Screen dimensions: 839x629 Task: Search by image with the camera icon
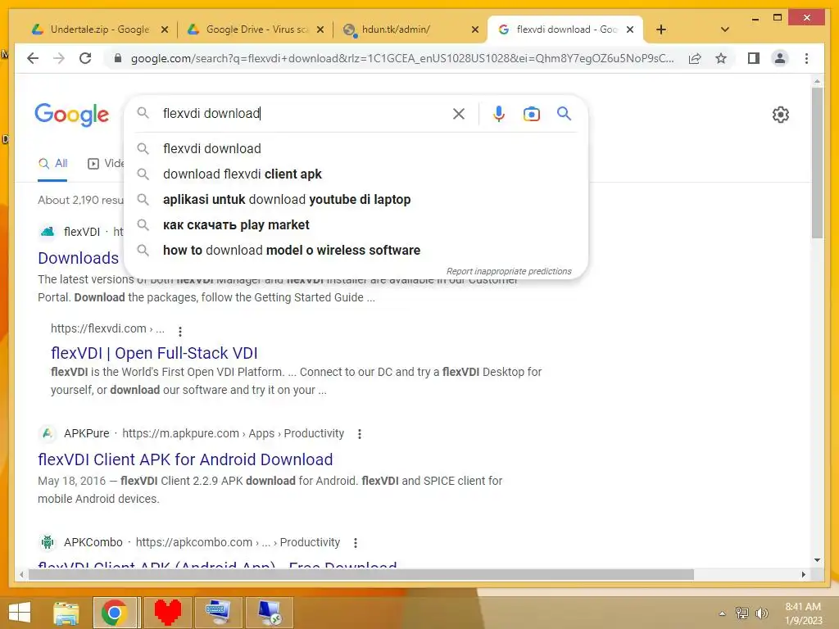point(531,114)
